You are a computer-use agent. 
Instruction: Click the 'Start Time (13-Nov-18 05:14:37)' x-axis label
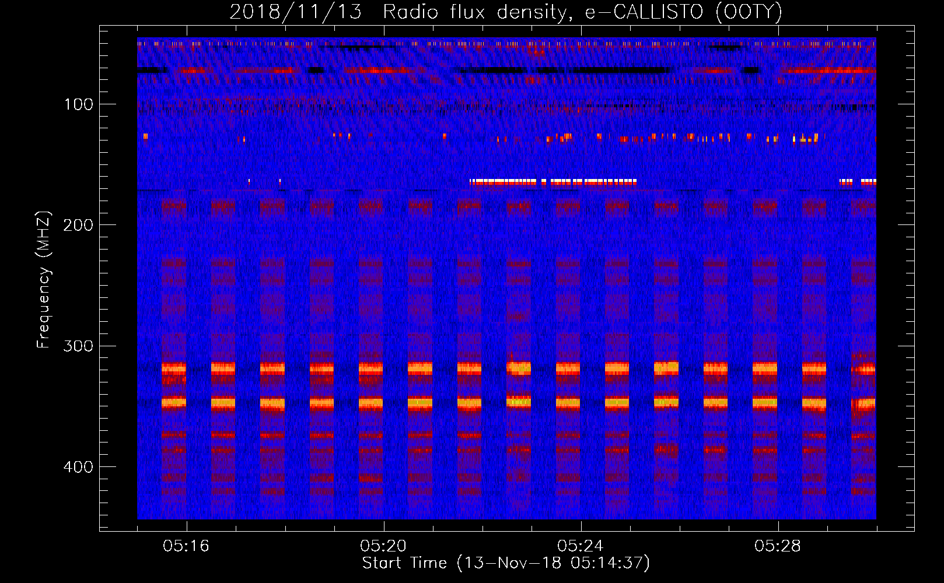click(x=506, y=563)
